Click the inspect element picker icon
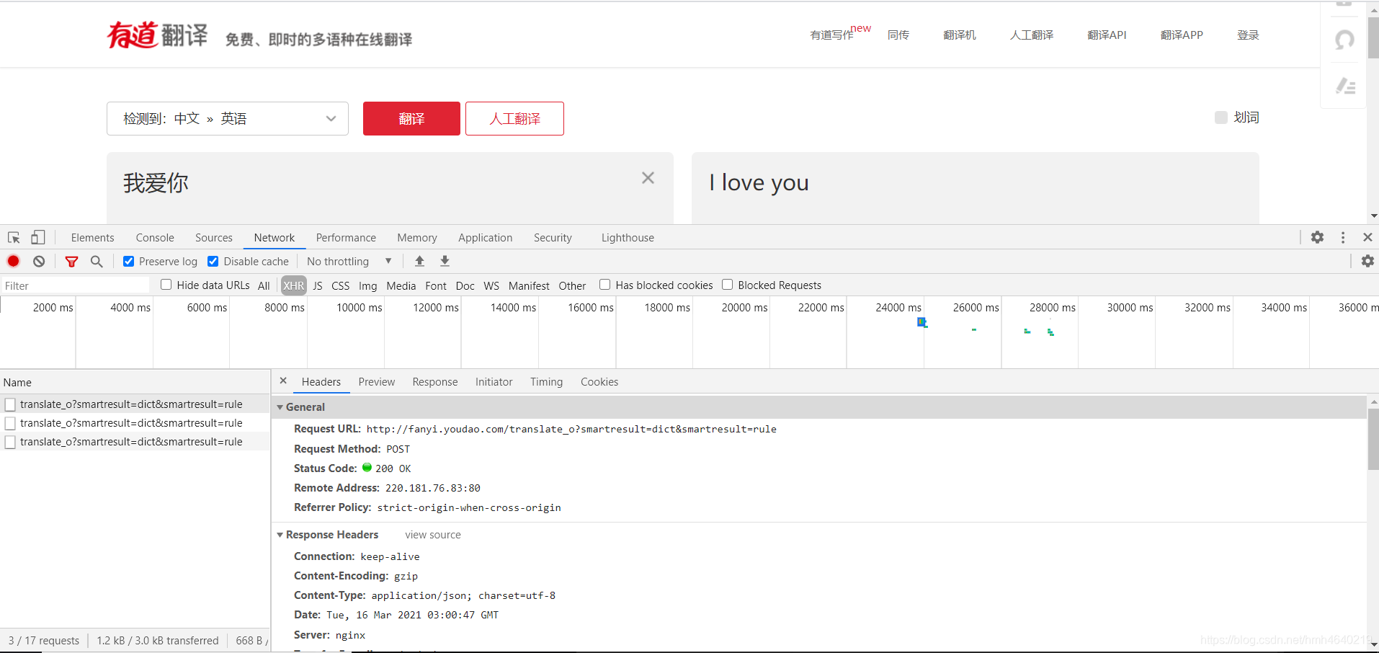 click(14, 237)
